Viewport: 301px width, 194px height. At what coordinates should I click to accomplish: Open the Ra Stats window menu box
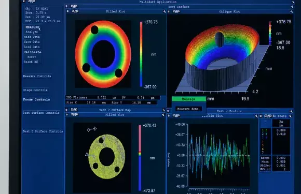tap(261, 116)
